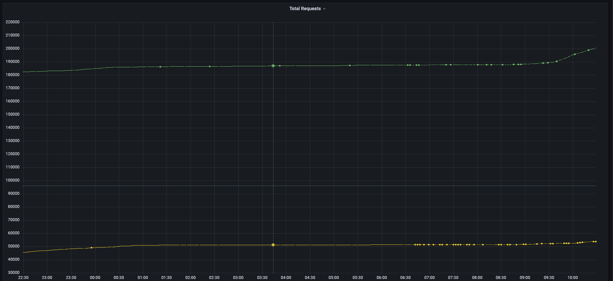Click the y-axis label 50000

(14, 246)
